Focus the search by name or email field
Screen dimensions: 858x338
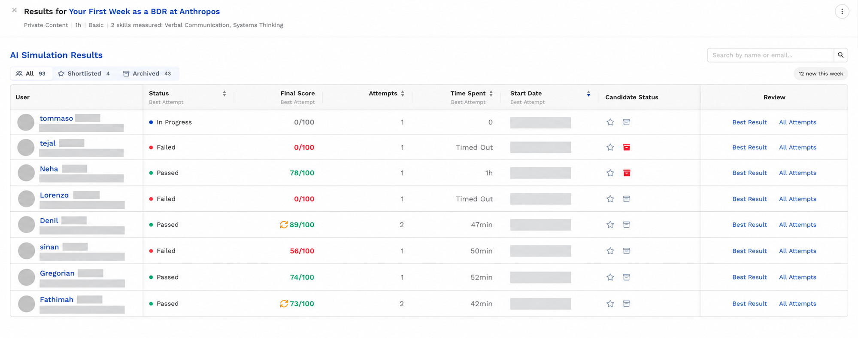coord(770,55)
